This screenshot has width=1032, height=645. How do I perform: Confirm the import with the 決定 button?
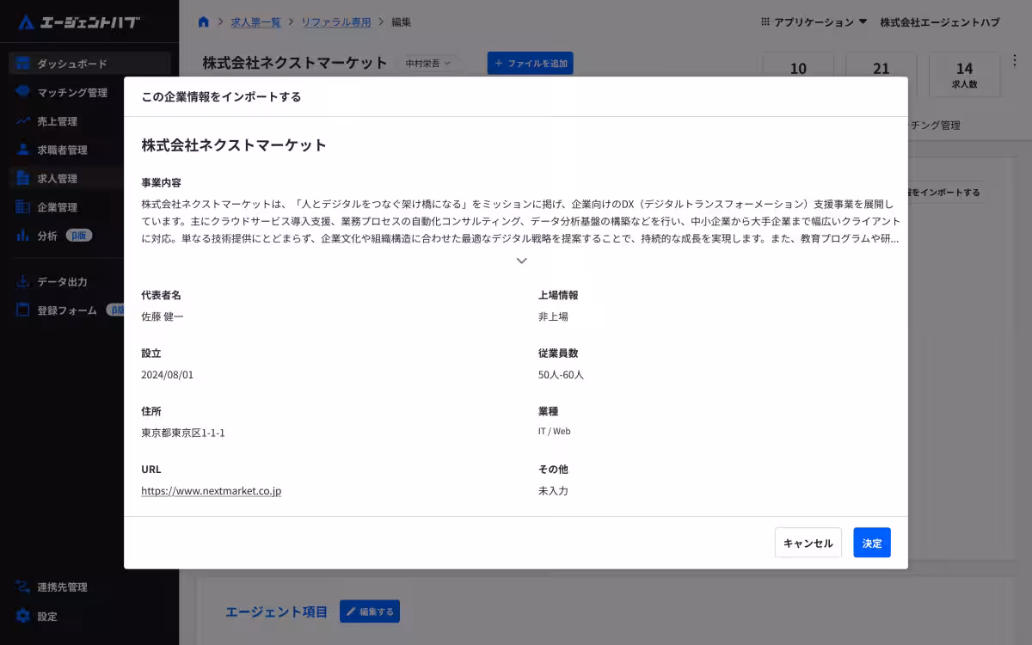point(871,543)
